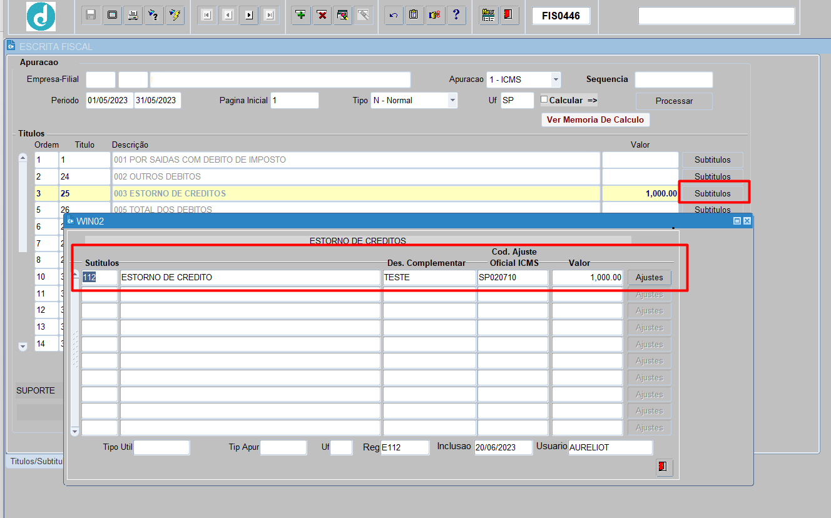Click the undo arrow toolbar icon
Image resolution: width=831 pixels, height=518 pixels.
click(x=393, y=15)
